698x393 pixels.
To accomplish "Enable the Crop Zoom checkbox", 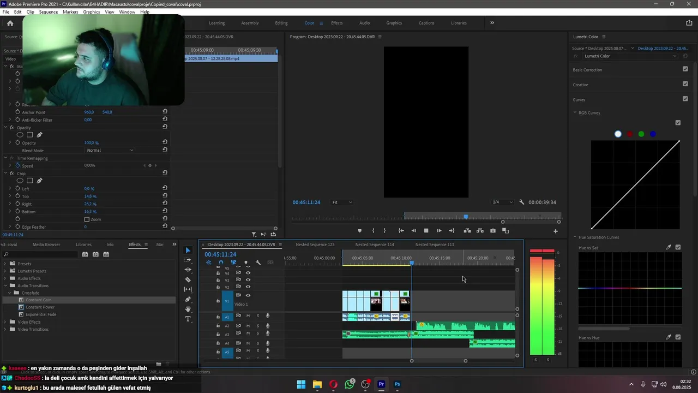I will [x=87, y=219].
